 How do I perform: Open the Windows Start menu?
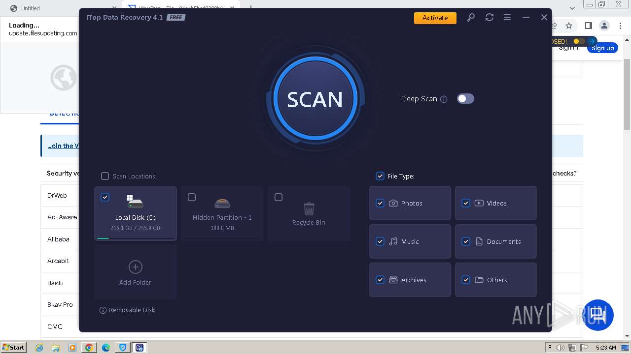pos(13,347)
